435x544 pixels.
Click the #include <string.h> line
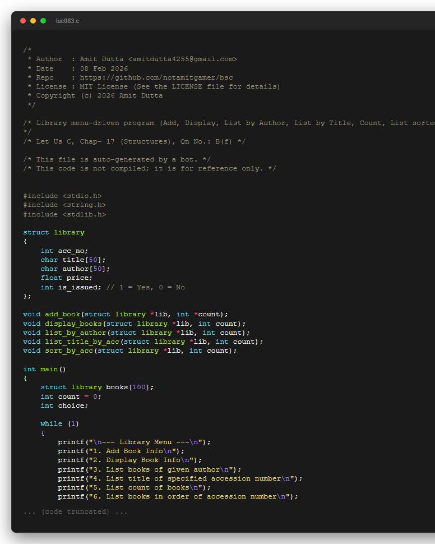click(x=64, y=205)
